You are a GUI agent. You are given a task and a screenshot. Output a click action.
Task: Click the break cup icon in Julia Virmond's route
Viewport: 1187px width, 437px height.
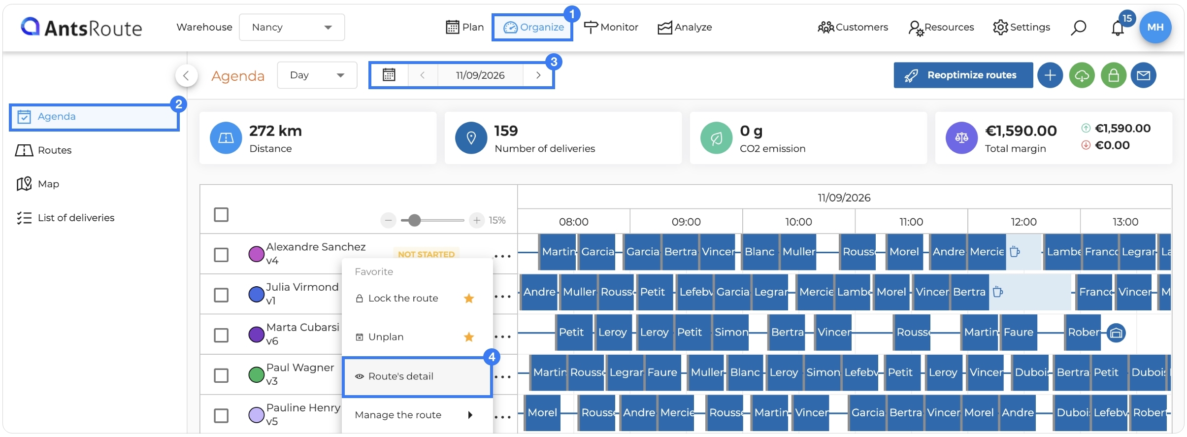tap(997, 292)
